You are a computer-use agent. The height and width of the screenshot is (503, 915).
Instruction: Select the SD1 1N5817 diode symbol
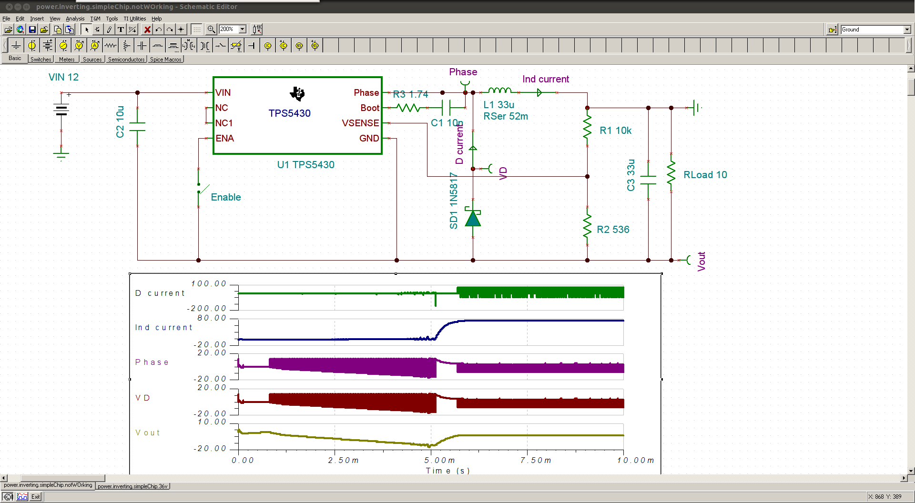(x=473, y=218)
